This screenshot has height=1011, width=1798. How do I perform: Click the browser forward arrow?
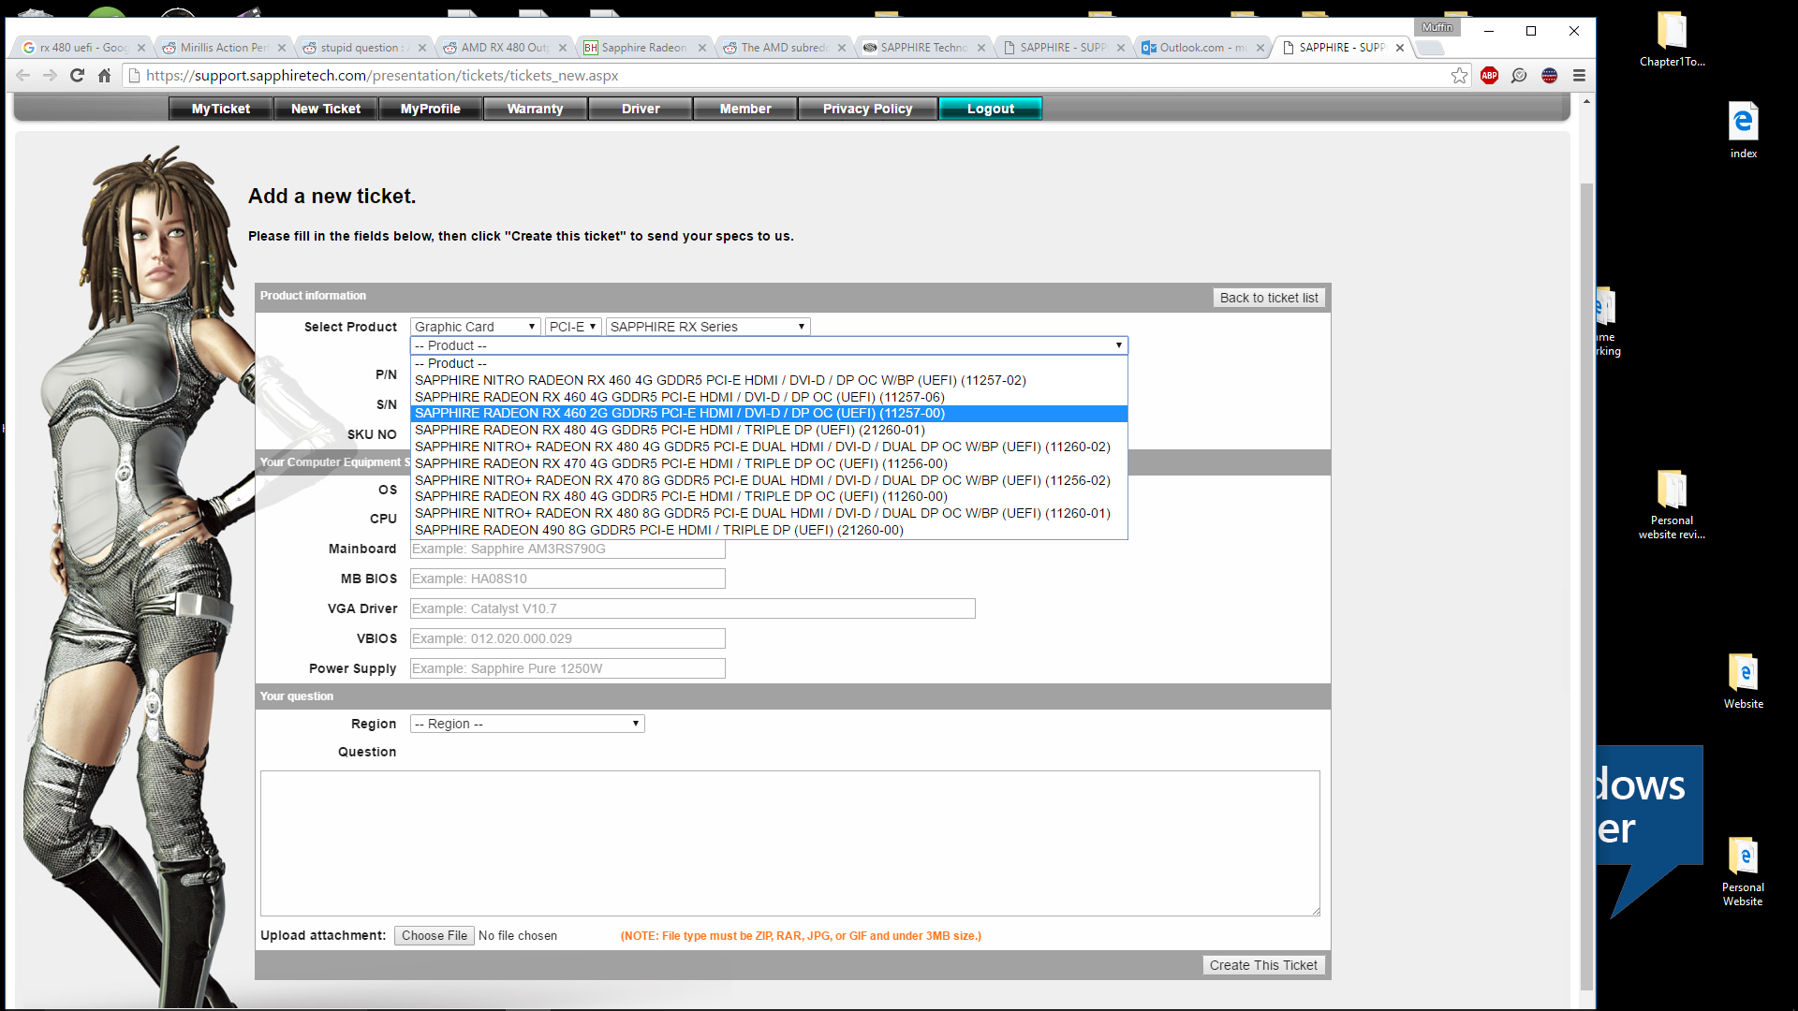click(50, 76)
